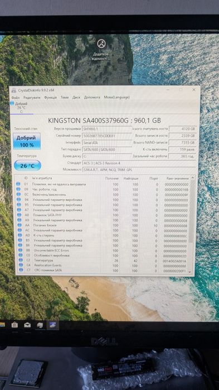This screenshot has height=390, width=219.
Task: Select the Поганих блоків attribute row
Action: click(103, 225)
